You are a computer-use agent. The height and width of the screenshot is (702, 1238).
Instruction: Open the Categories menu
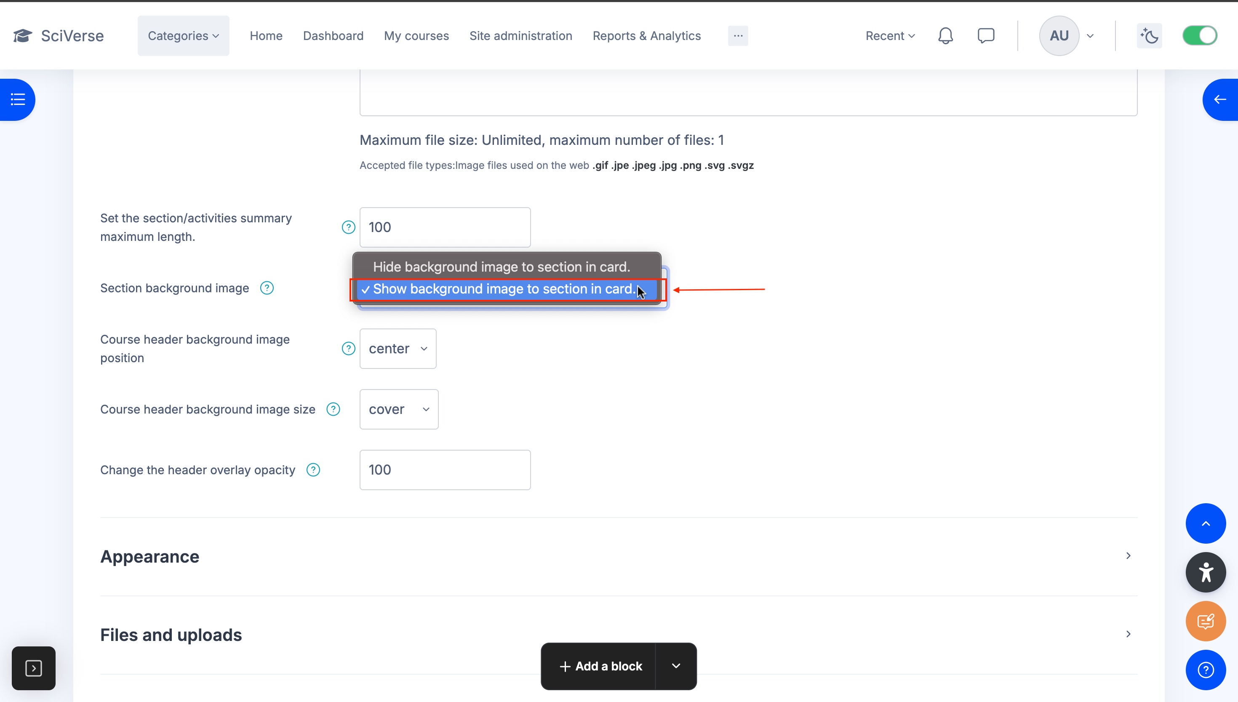click(183, 36)
